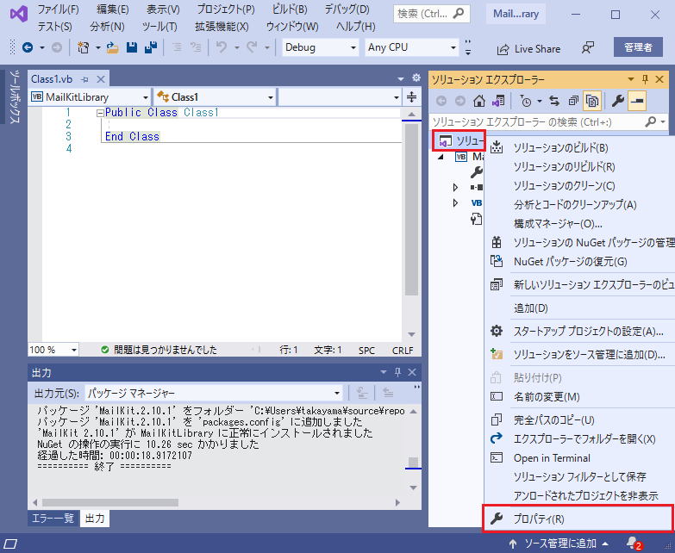Collapse the Public Class Class1 code block
This screenshot has width=675, height=553.
pyautogui.click(x=100, y=113)
